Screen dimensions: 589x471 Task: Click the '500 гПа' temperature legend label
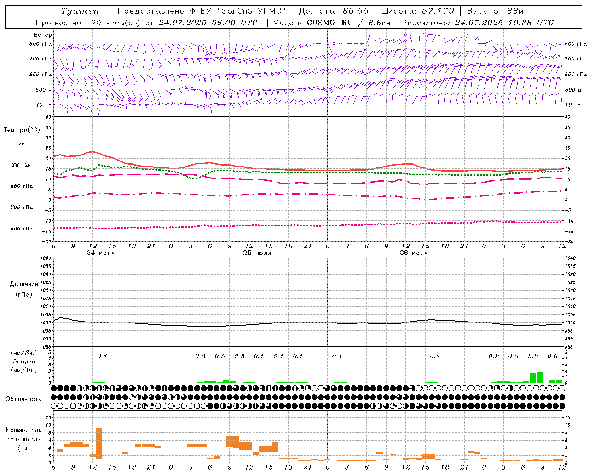pyautogui.click(x=22, y=229)
